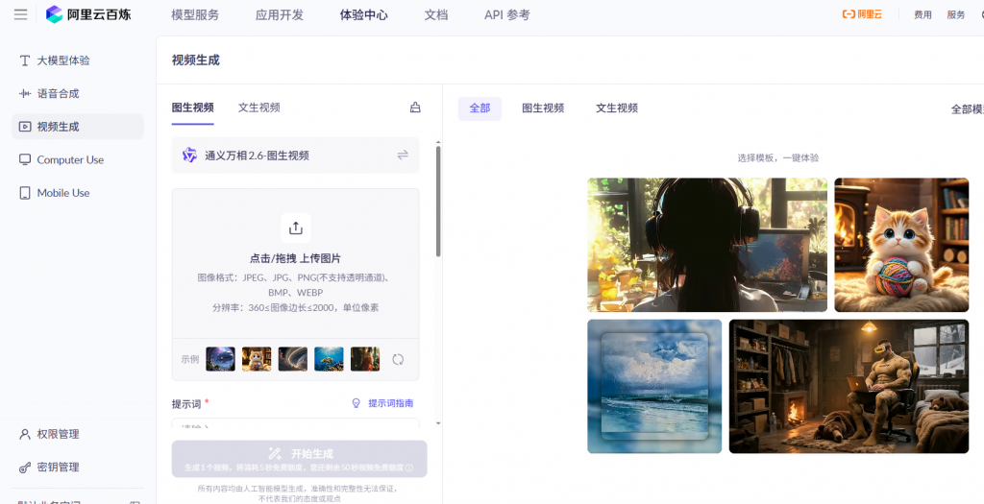Click the left panel vertical scrollbar
Viewport: 984px width, 504px height.
(438, 202)
